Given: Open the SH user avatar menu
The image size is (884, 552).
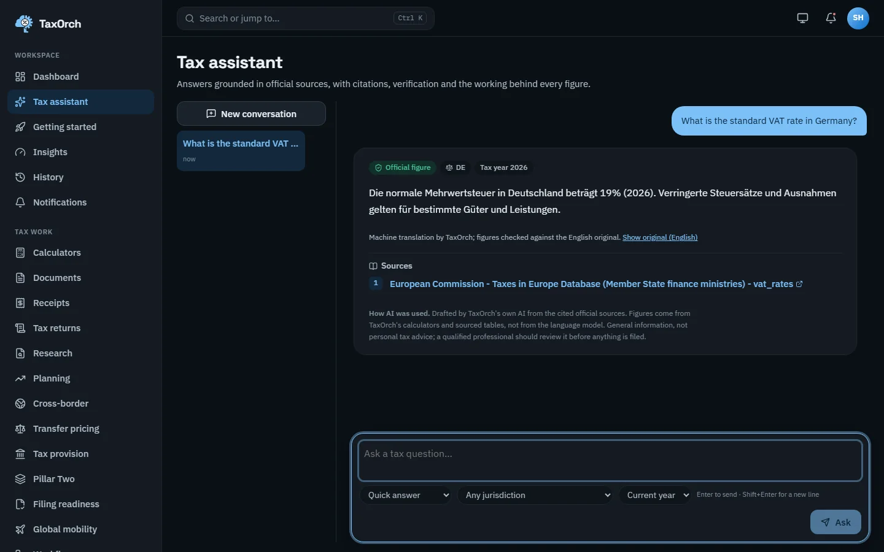Looking at the screenshot, I should [858, 18].
